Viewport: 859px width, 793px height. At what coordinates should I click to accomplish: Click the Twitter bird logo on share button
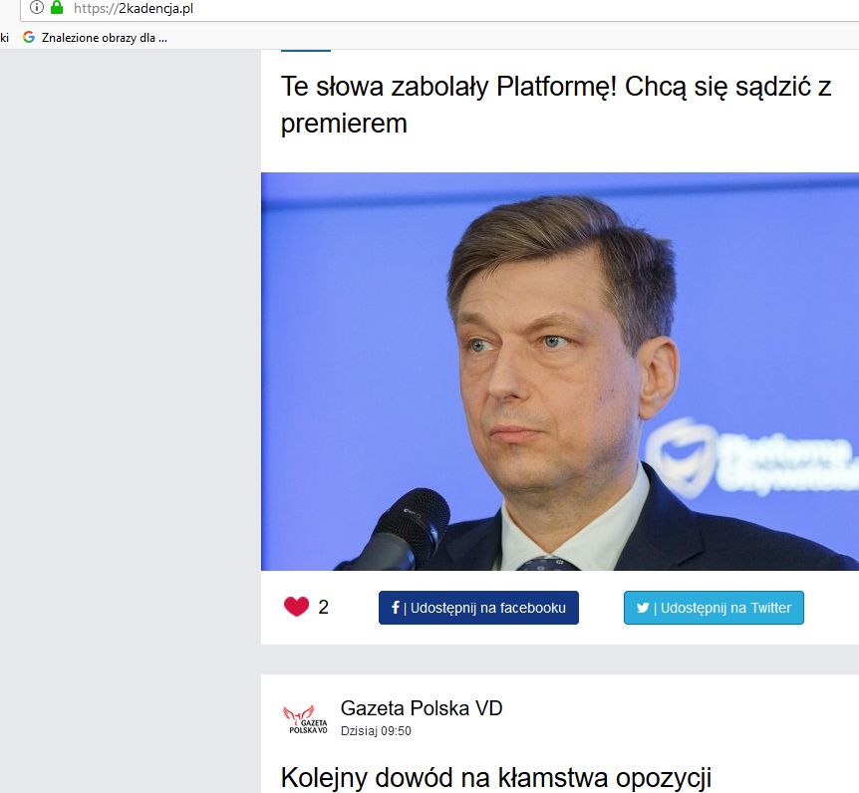pyautogui.click(x=643, y=608)
